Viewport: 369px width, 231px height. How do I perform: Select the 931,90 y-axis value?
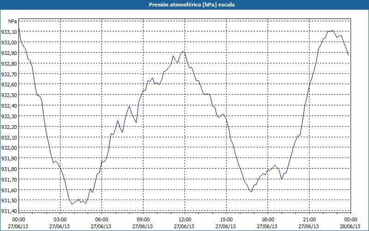click(x=9, y=158)
